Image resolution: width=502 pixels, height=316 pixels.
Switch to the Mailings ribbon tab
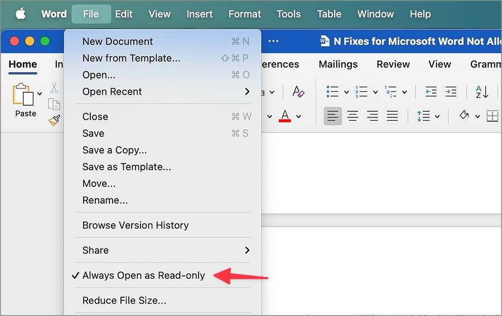point(338,65)
